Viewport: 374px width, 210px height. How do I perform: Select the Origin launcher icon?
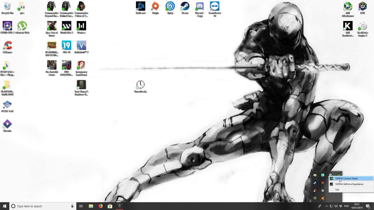click(x=155, y=8)
